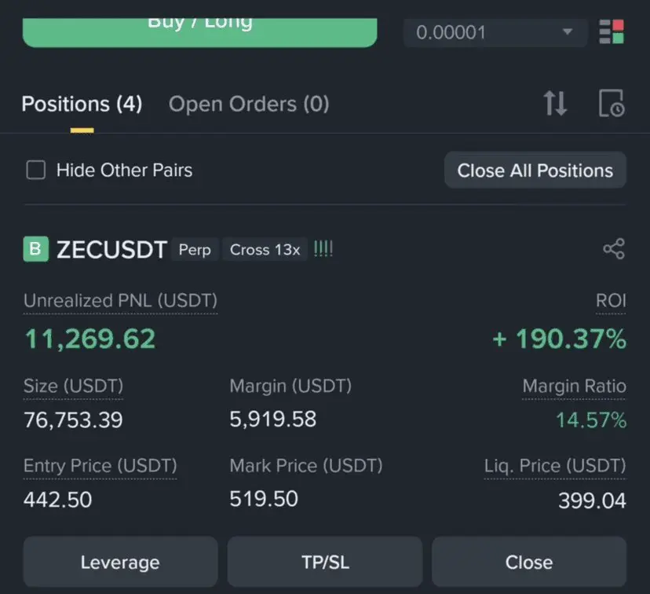
Task: Click the Margin Ratio label
Action: coord(574,386)
